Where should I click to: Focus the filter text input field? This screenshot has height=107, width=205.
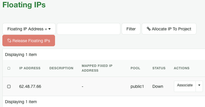88,29
